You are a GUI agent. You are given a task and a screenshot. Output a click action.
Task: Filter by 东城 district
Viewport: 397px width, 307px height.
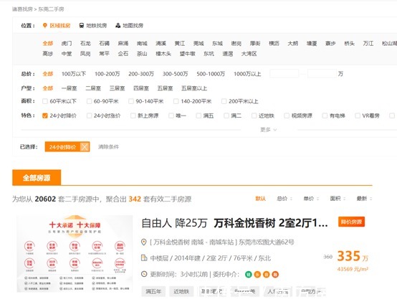coord(217,43)
